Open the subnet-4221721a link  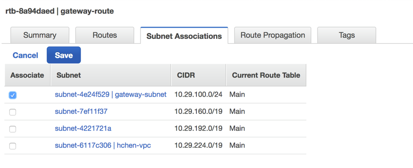click(x=83, y=128)
